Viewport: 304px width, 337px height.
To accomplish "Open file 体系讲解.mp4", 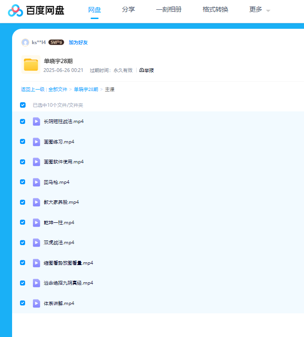I will 59,304.
